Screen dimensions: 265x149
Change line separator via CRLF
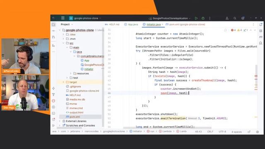pyautogui.click(x=210, y=132)
